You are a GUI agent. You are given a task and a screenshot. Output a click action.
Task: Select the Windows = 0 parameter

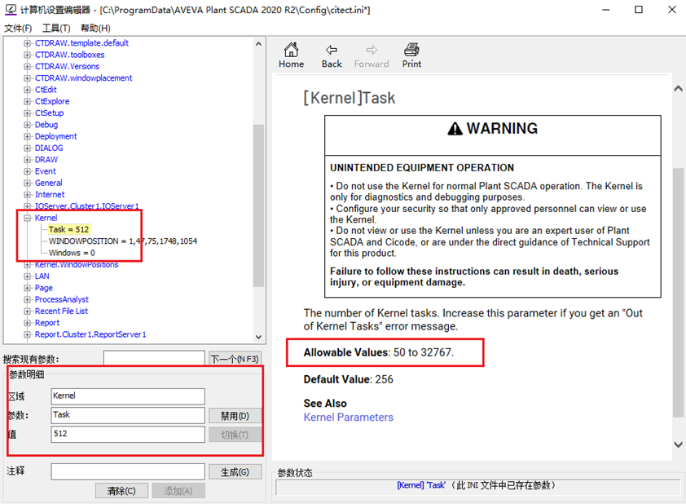tap(72, 253)
